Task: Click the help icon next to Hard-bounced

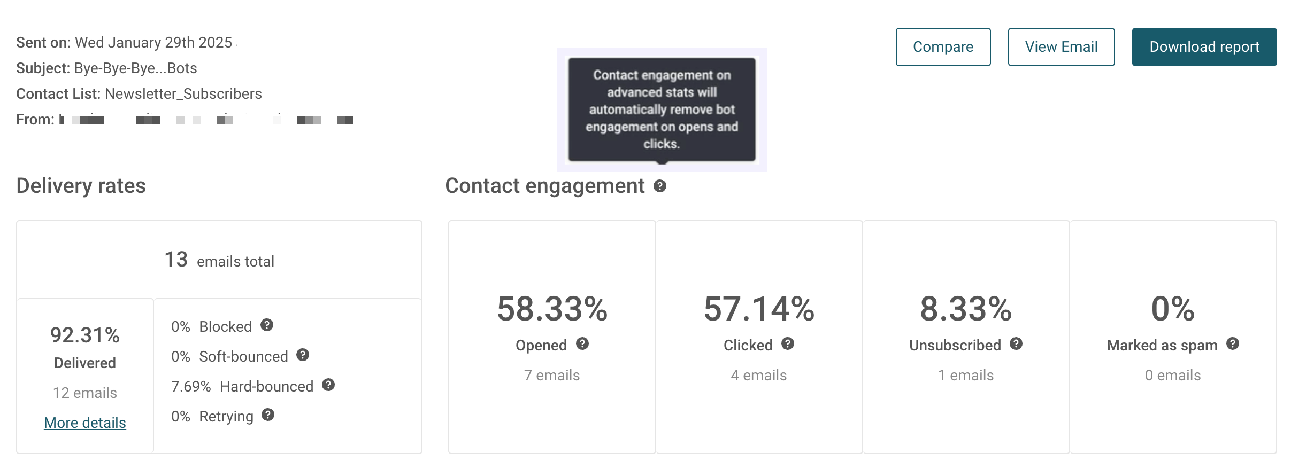Action: coord(328,385)
